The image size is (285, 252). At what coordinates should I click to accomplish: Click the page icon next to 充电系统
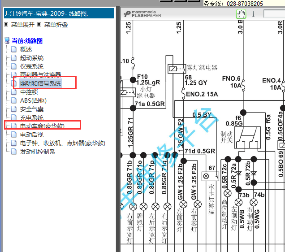[x=14, y=117]
